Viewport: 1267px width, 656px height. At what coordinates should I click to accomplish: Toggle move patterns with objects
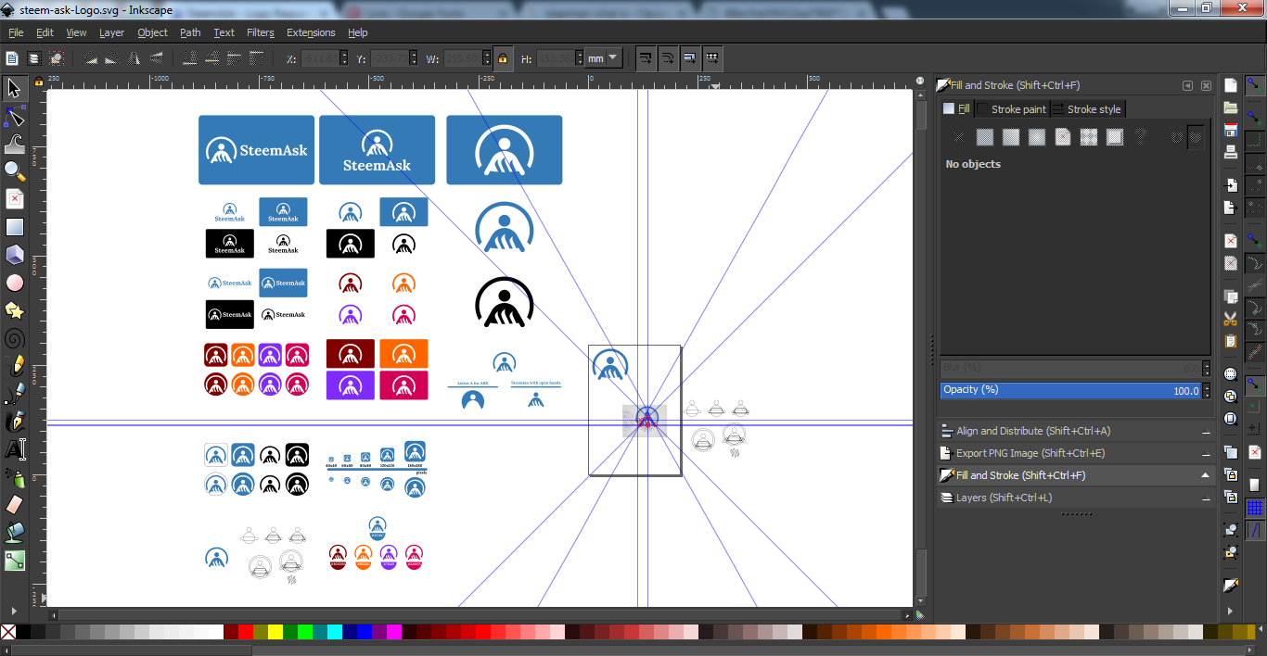711,58
